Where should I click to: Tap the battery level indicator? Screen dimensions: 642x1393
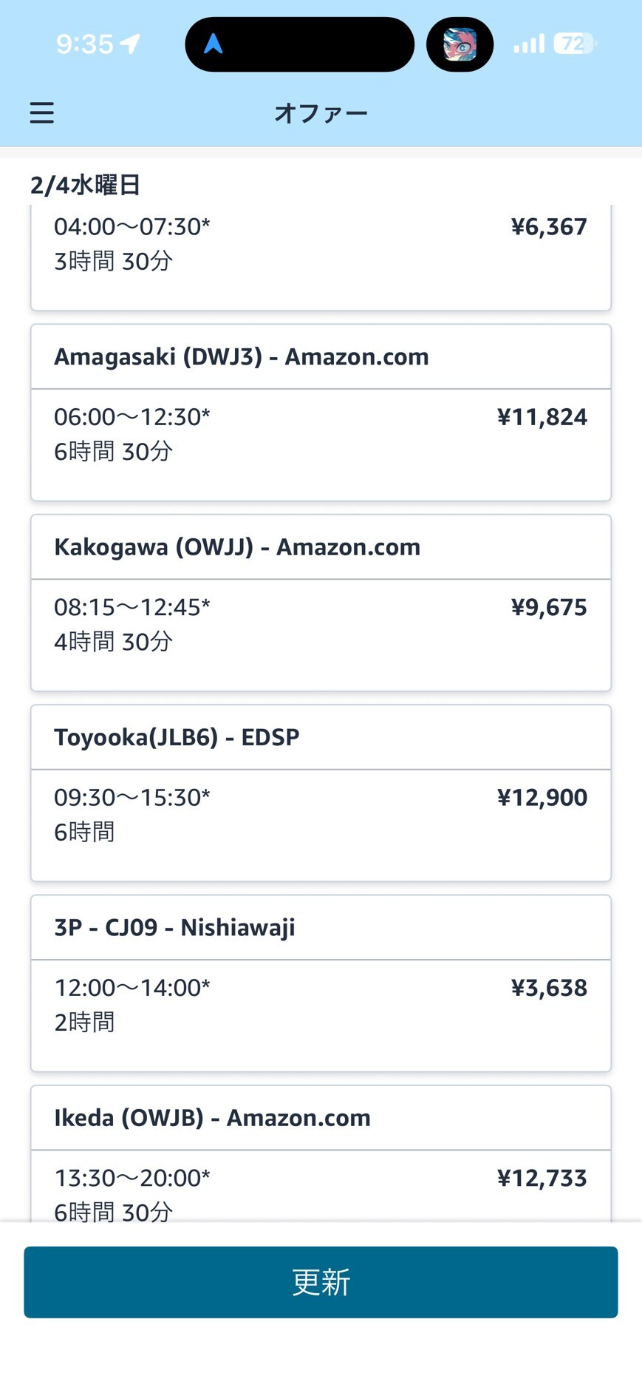tap(574, 44)
